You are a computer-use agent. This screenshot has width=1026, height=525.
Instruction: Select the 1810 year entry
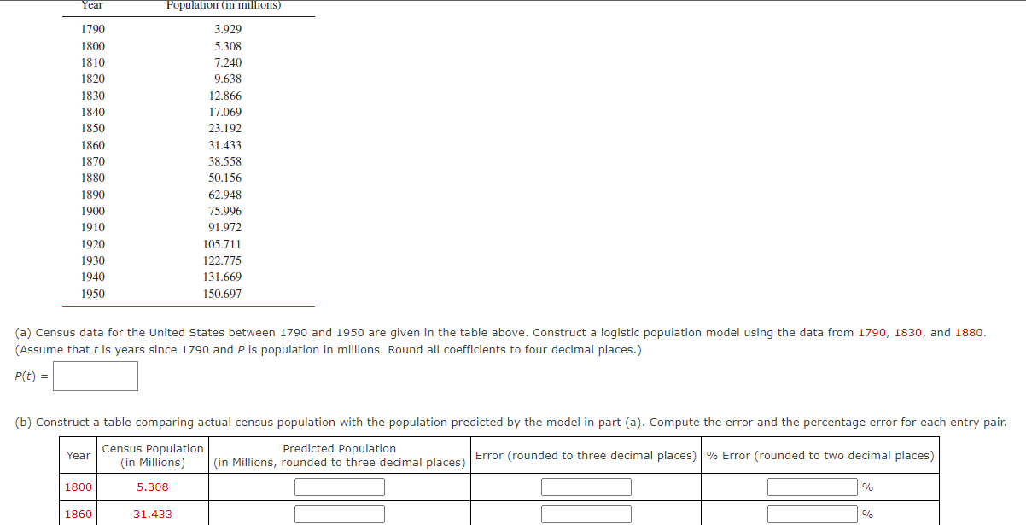tap(93, 62)
